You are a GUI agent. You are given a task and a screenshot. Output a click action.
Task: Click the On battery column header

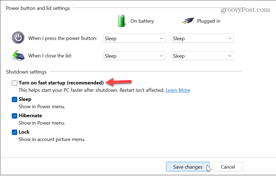pos(142,21)
